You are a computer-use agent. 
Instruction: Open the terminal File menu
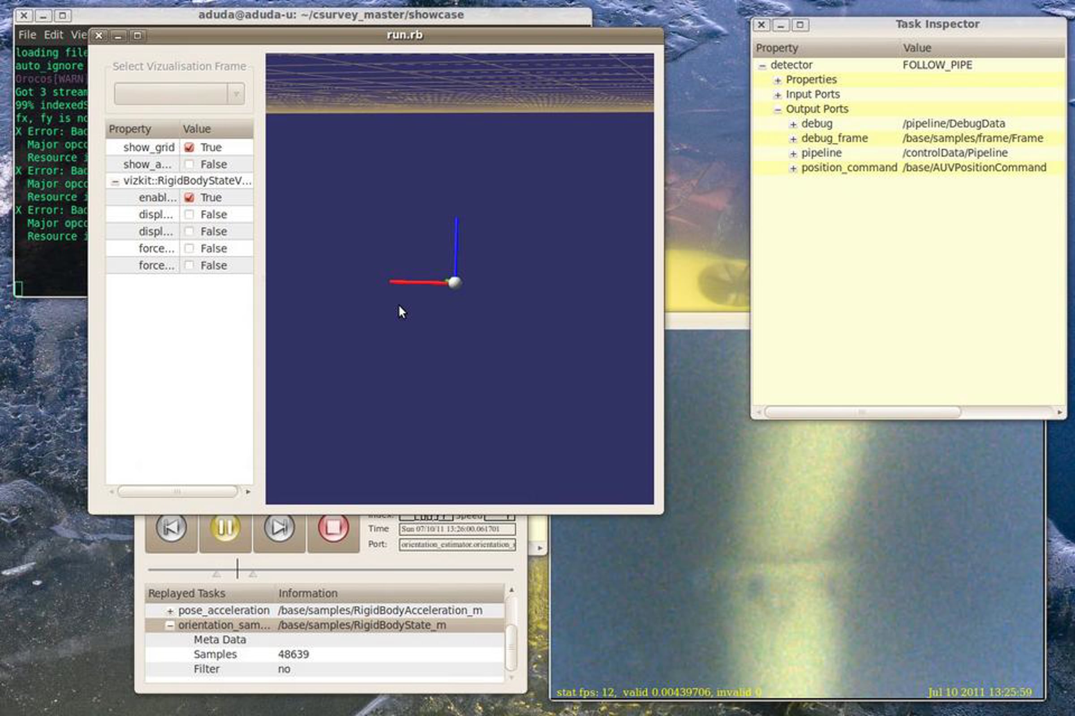click(26, 35)
